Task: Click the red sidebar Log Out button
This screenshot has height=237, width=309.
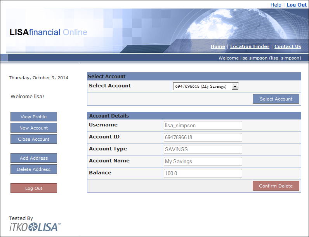Action: click(34, 188)
